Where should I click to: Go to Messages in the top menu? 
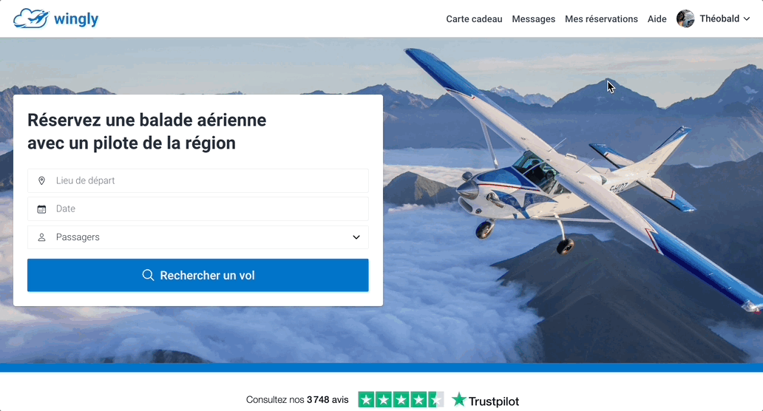[533, 19]
